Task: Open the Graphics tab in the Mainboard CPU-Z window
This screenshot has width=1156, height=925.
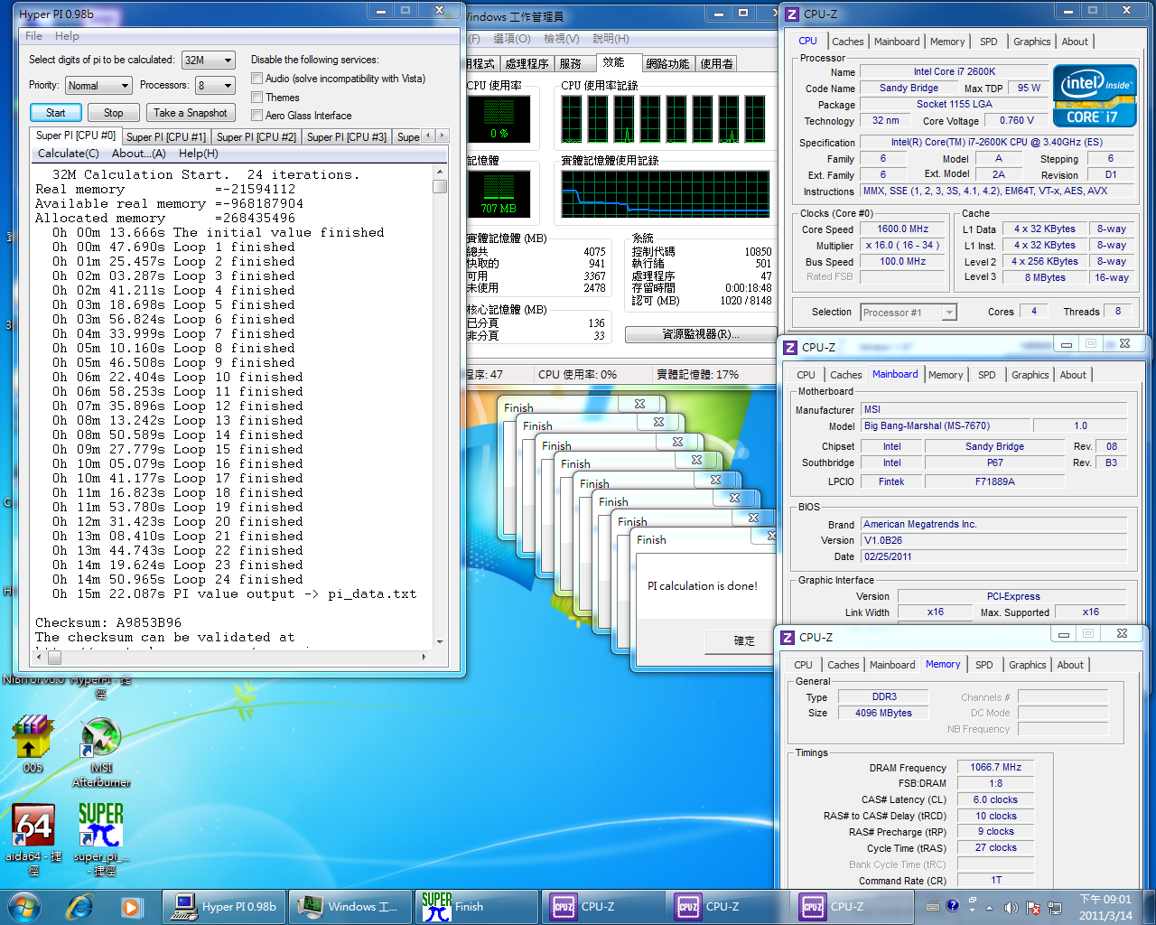Action: click(x=1030, y=375)
